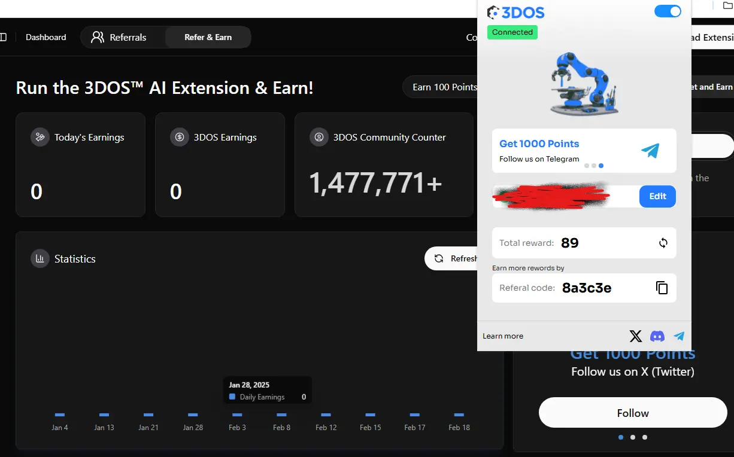Open the Discord icon in popup footer
734x457 pixels.
(657, 336)
